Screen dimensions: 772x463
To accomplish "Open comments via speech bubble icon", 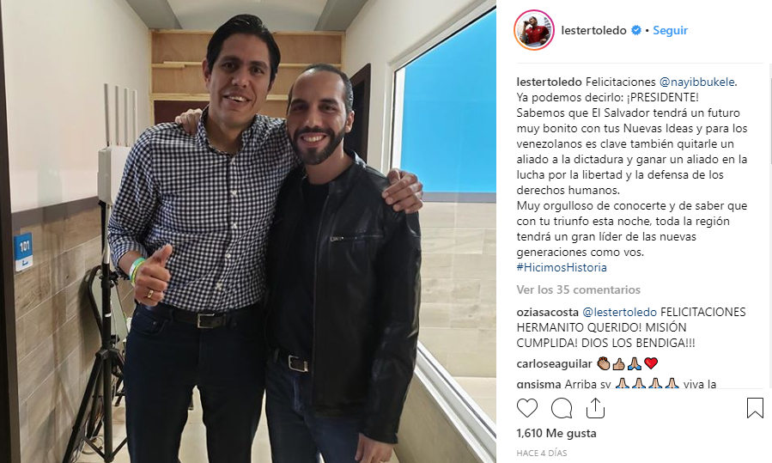I will pos(562,408).
